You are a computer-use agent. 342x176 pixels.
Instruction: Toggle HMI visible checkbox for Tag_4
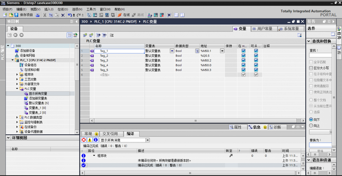[x=243, y=65]
